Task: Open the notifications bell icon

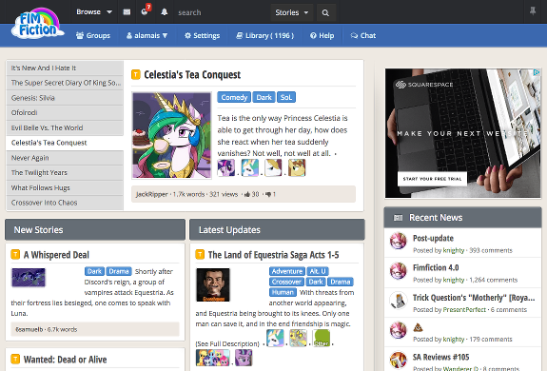Action: (164, 12)
